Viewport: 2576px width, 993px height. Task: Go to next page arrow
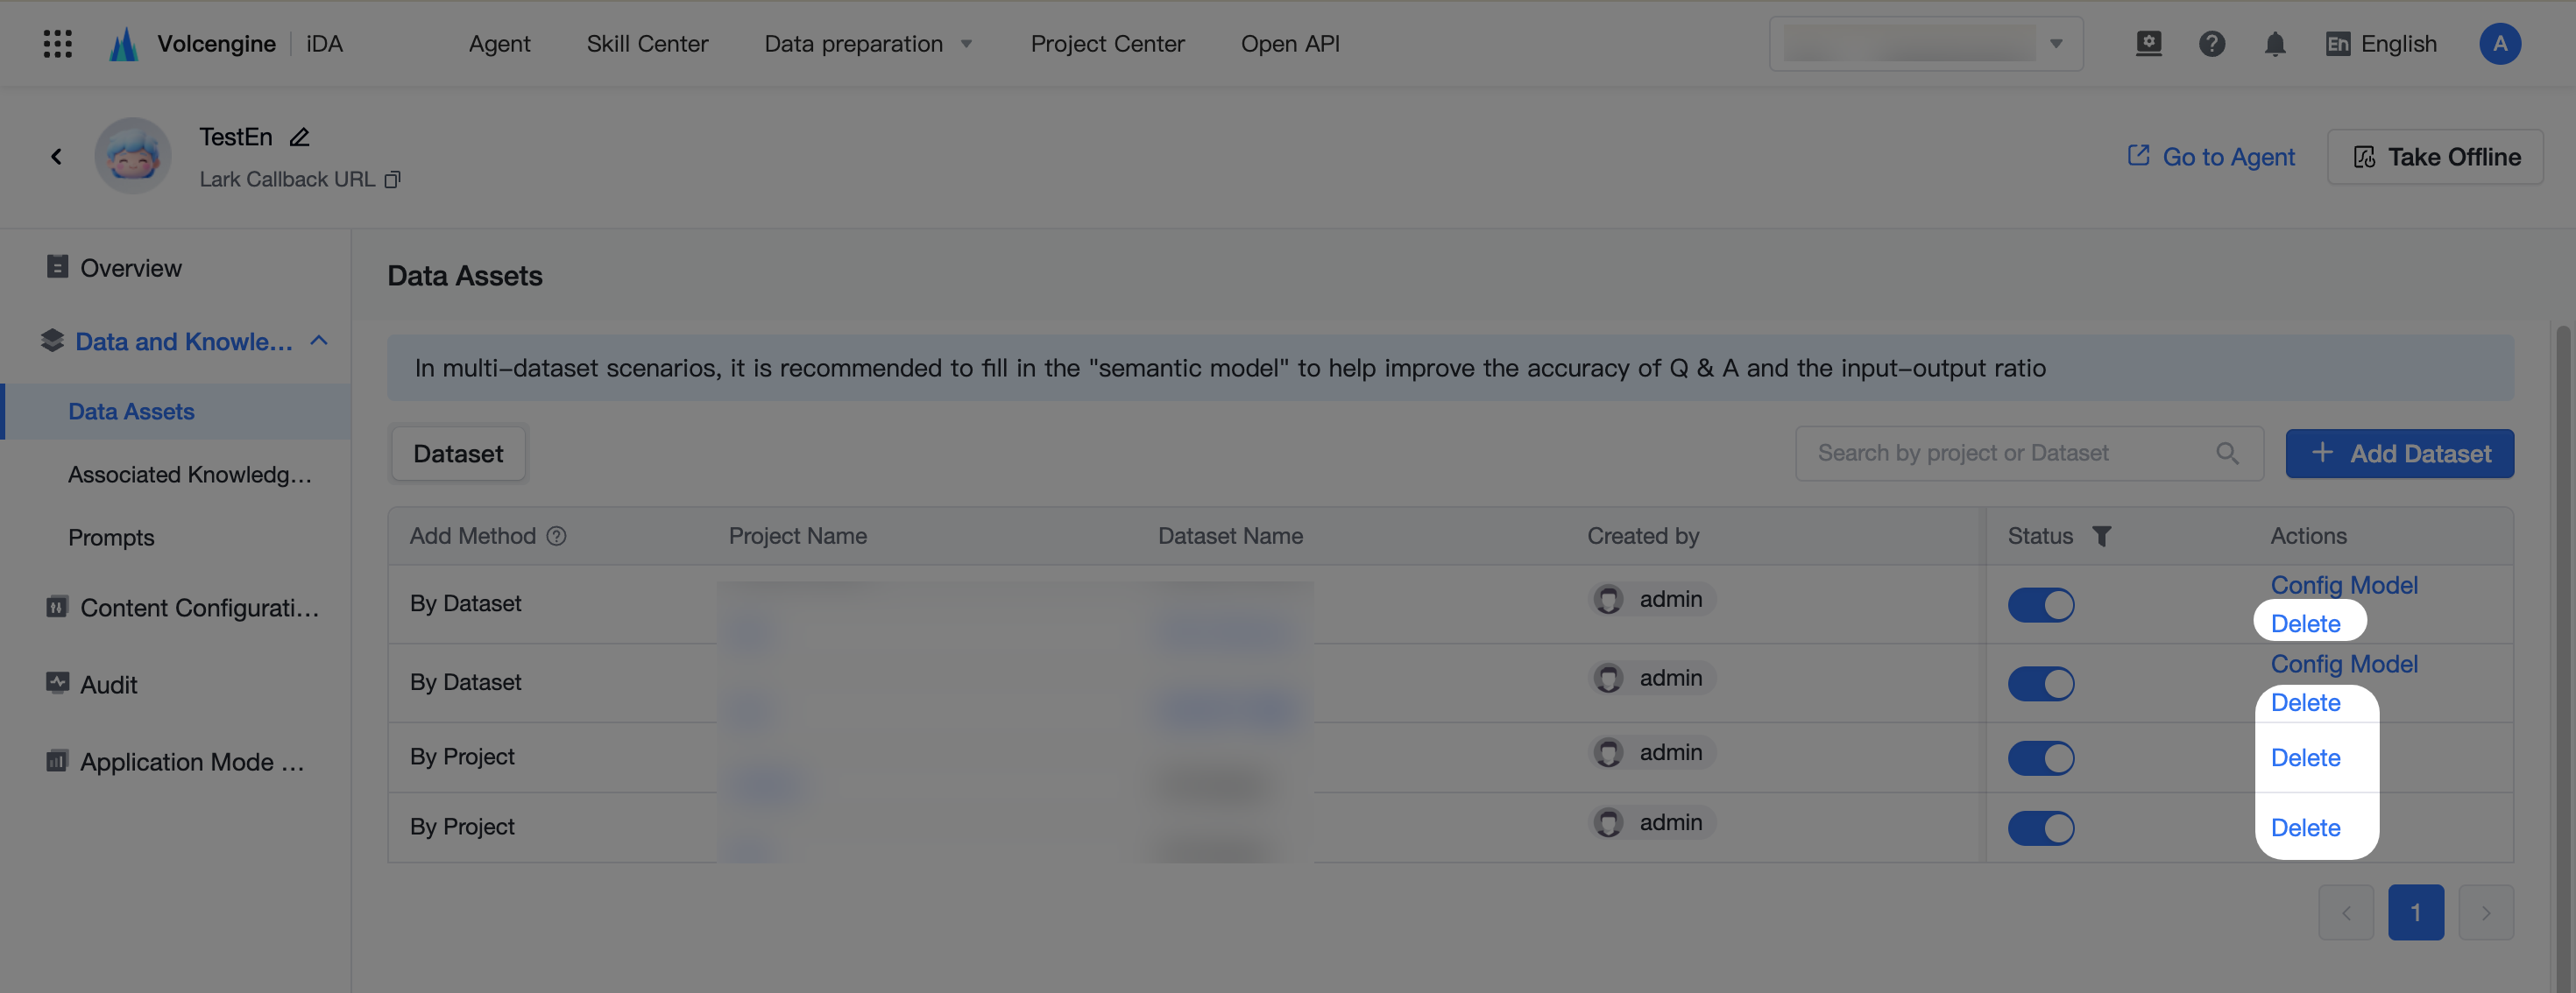pyautogui.click(x=2486, y=912)
